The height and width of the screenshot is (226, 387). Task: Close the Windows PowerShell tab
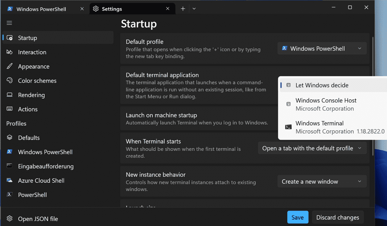(82, 9)
